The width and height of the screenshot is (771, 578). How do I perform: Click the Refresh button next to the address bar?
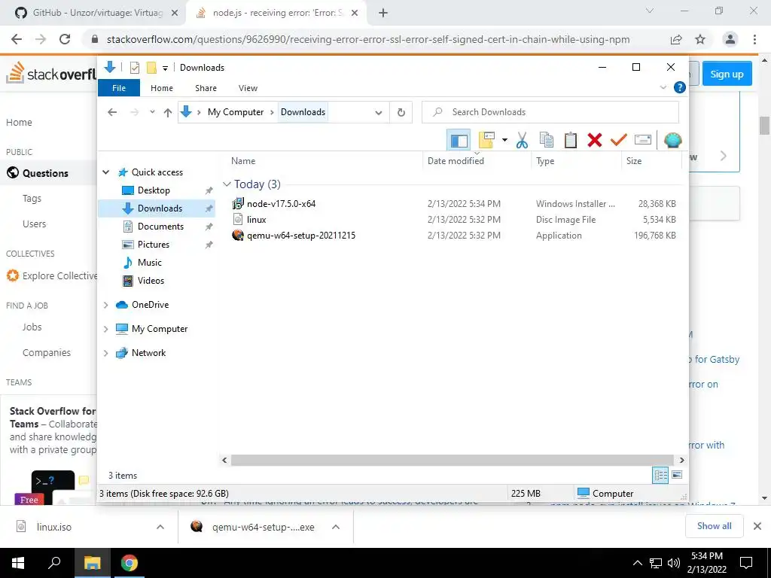401,112
